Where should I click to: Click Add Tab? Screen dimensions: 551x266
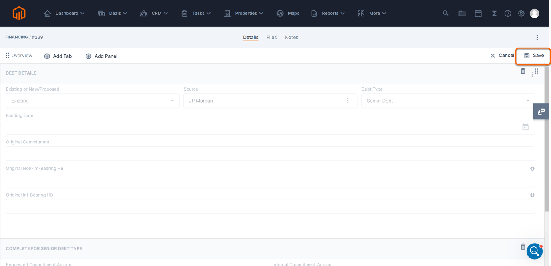(x=58, y=56)
